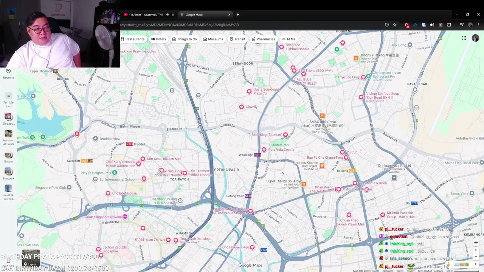Open the Layers map type button
Viewport: 484px width, 272px height.
[x=31, y=258]
